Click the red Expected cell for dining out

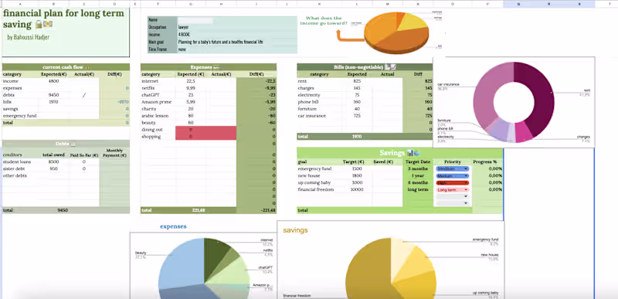coord(190,130)
